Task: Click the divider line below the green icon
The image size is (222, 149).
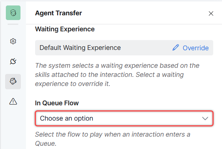Action: click(13, 24)
